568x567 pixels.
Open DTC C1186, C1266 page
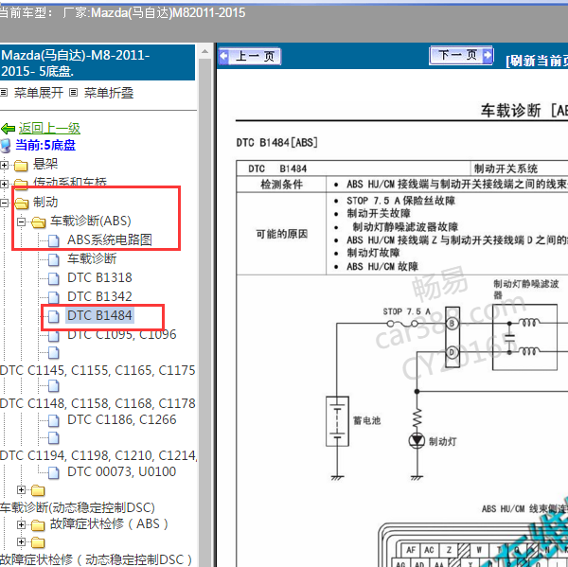pos(122,419)
